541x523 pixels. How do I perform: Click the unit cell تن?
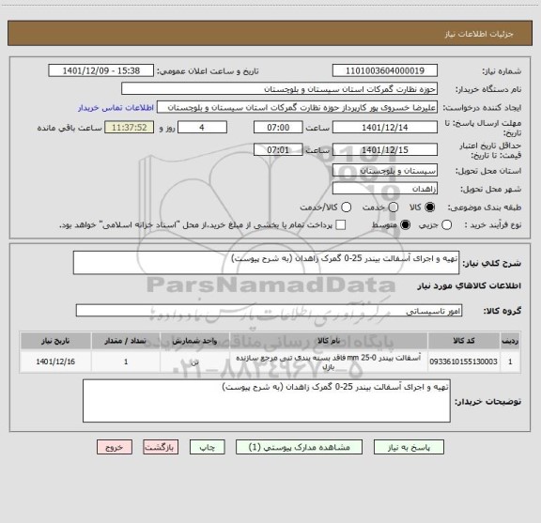(x=195, y=361)
